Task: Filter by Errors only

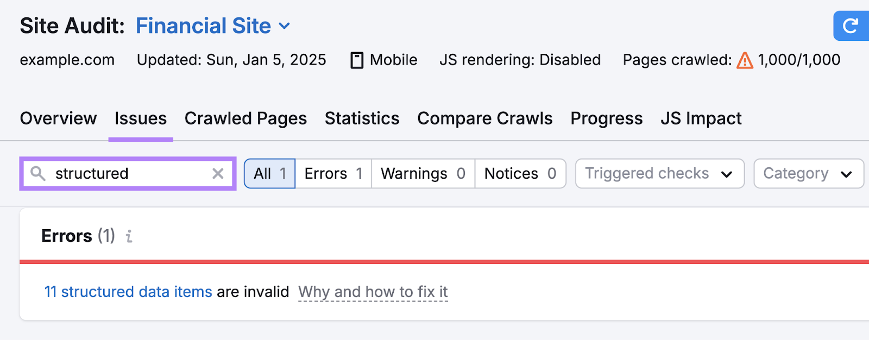Action: (x=333, y=173)
